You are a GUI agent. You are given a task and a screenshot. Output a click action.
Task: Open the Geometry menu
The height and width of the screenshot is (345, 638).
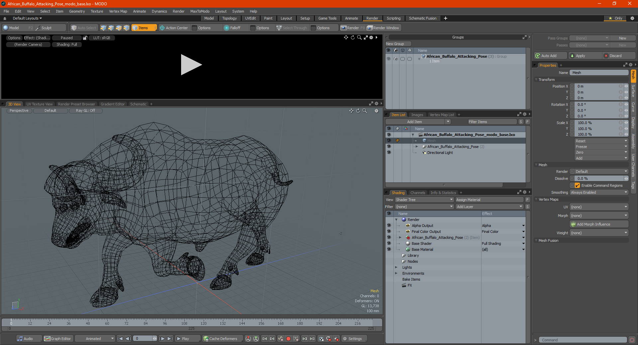(77, 11)
